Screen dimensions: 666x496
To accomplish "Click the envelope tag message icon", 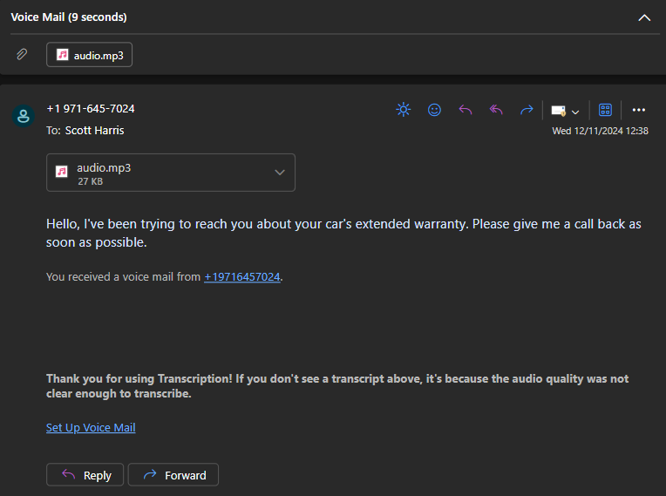I will coord(558,111).
